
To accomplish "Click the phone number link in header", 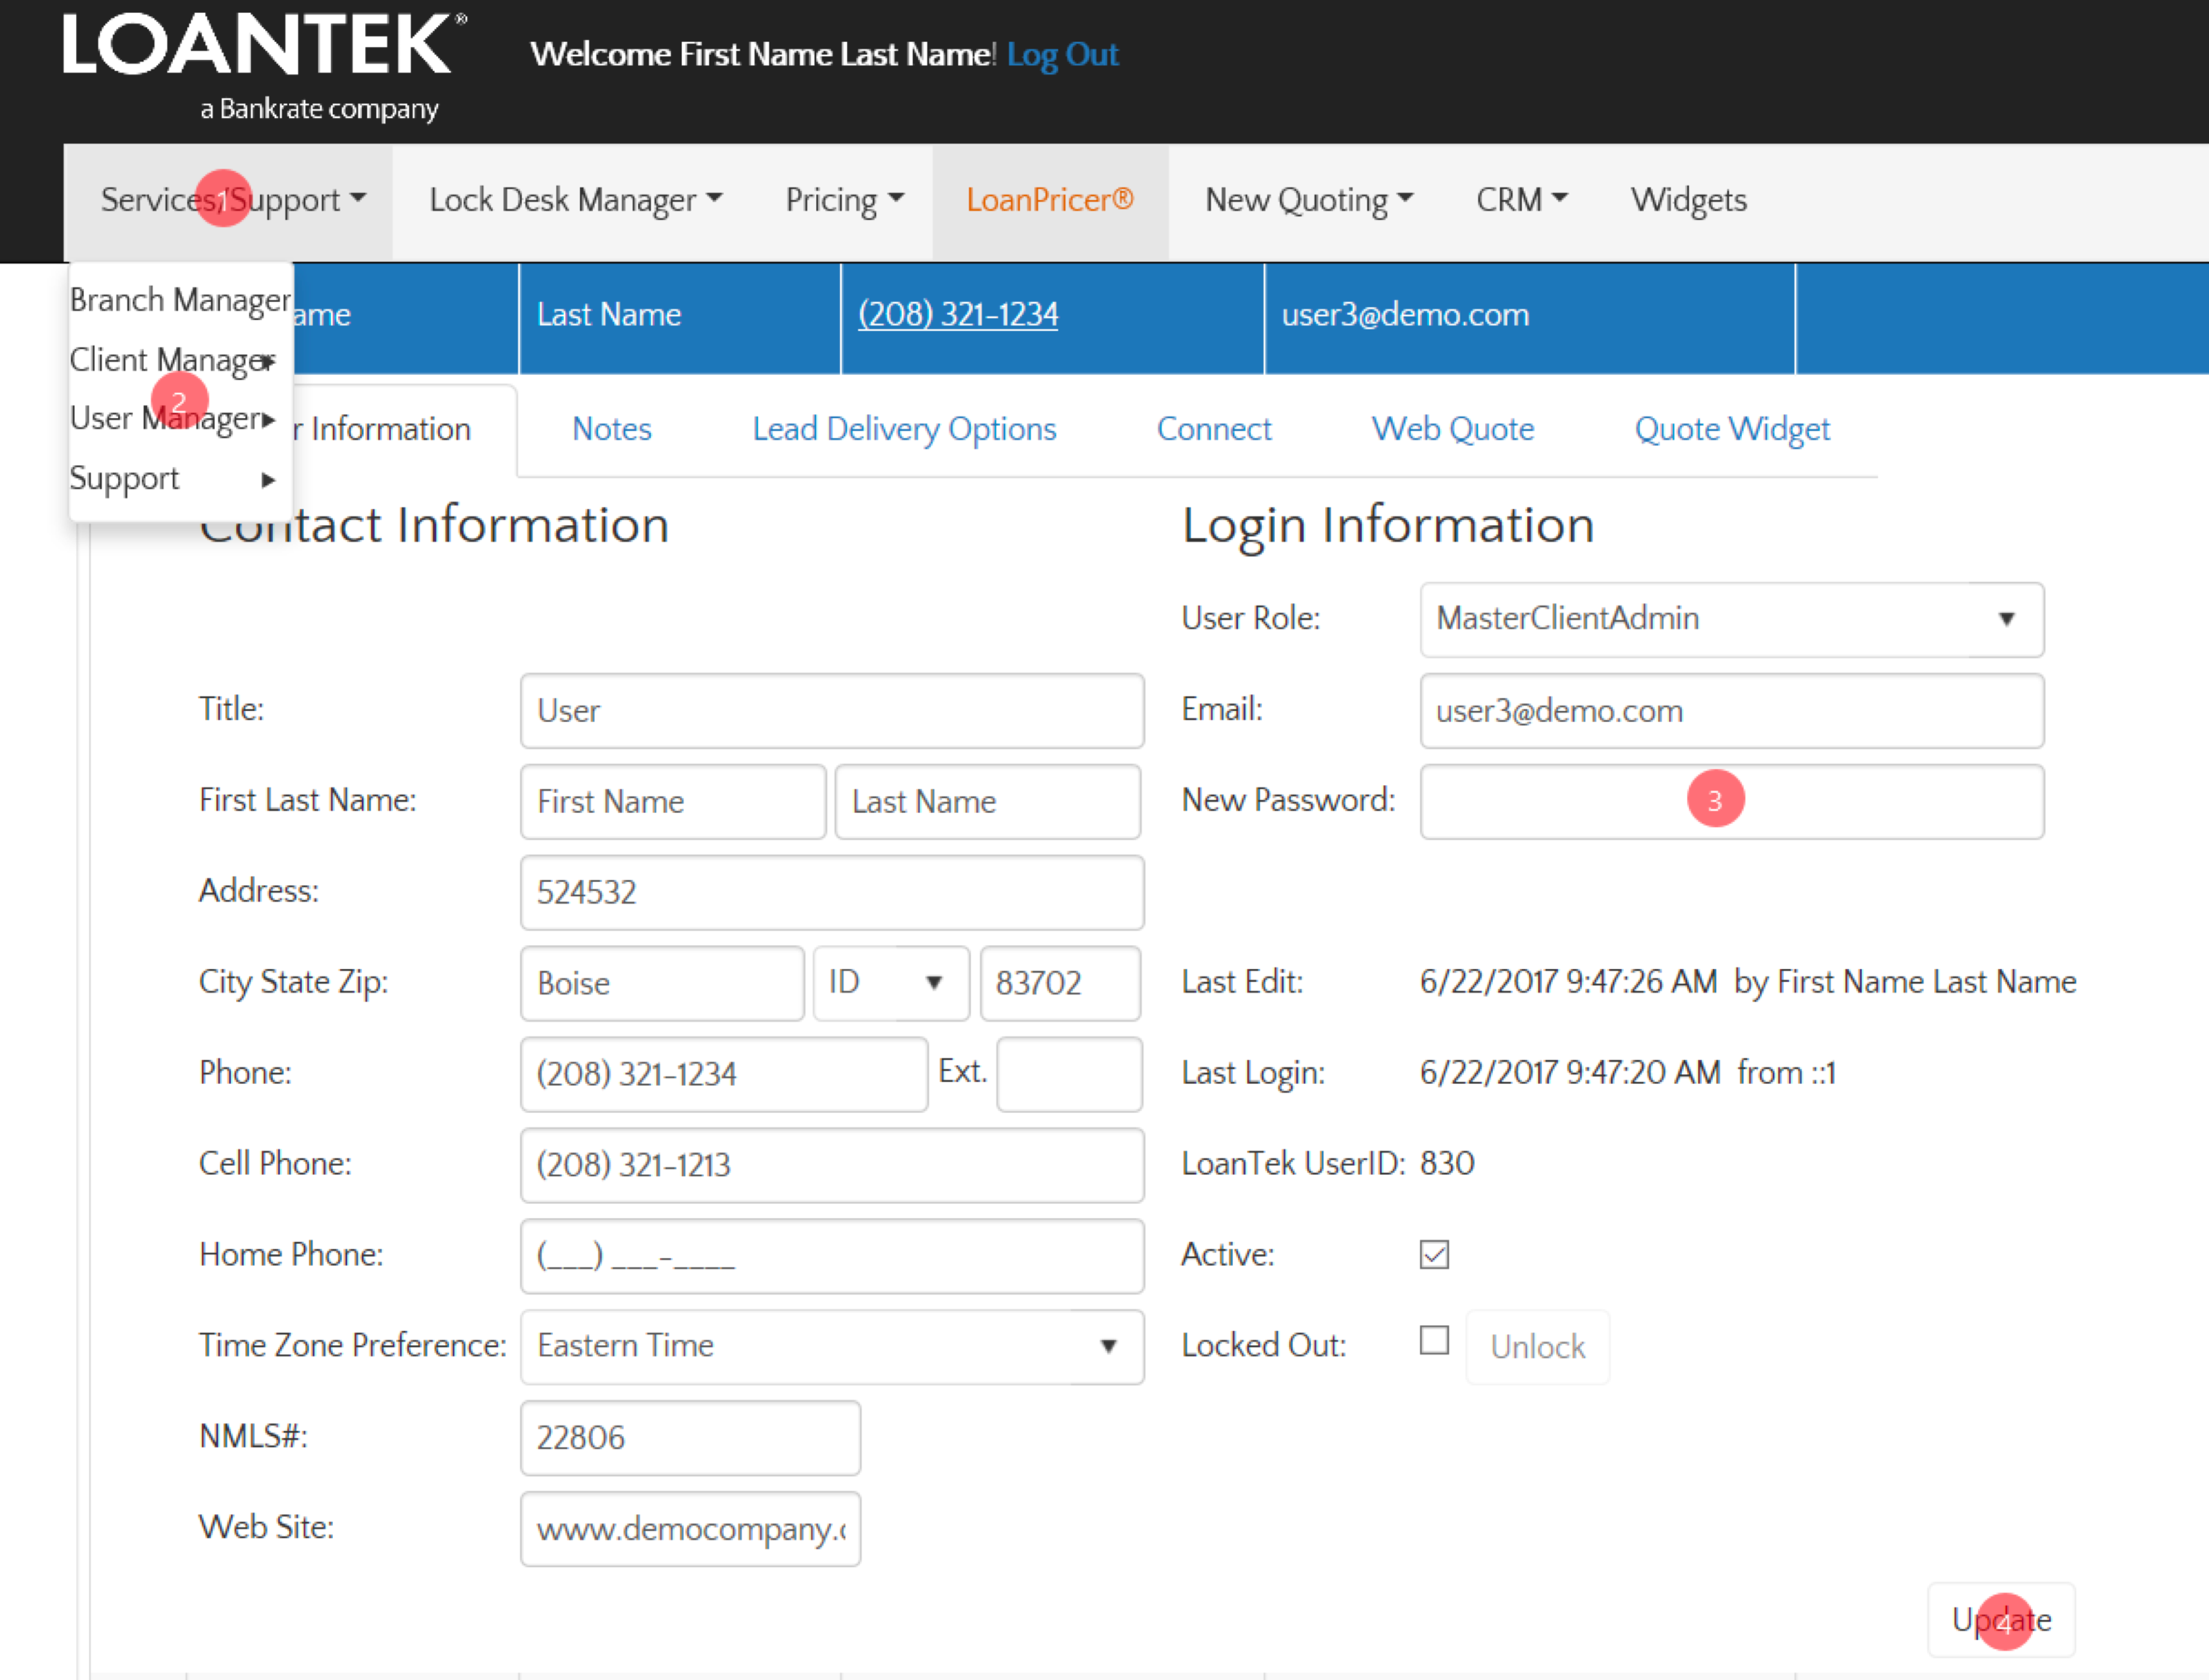I will (957, 315).
